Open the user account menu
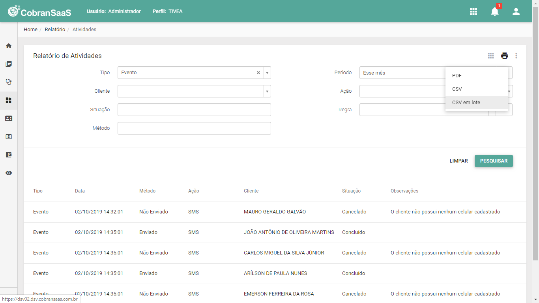 point(516,11)
